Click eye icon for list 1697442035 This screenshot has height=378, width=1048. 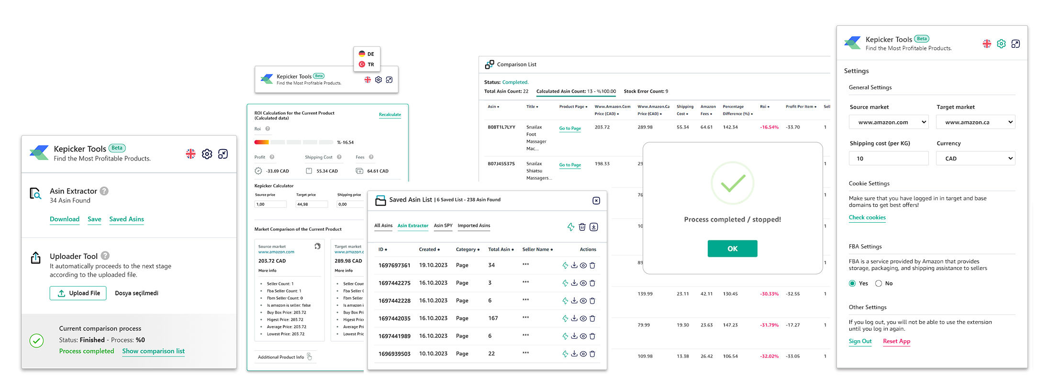583,318
